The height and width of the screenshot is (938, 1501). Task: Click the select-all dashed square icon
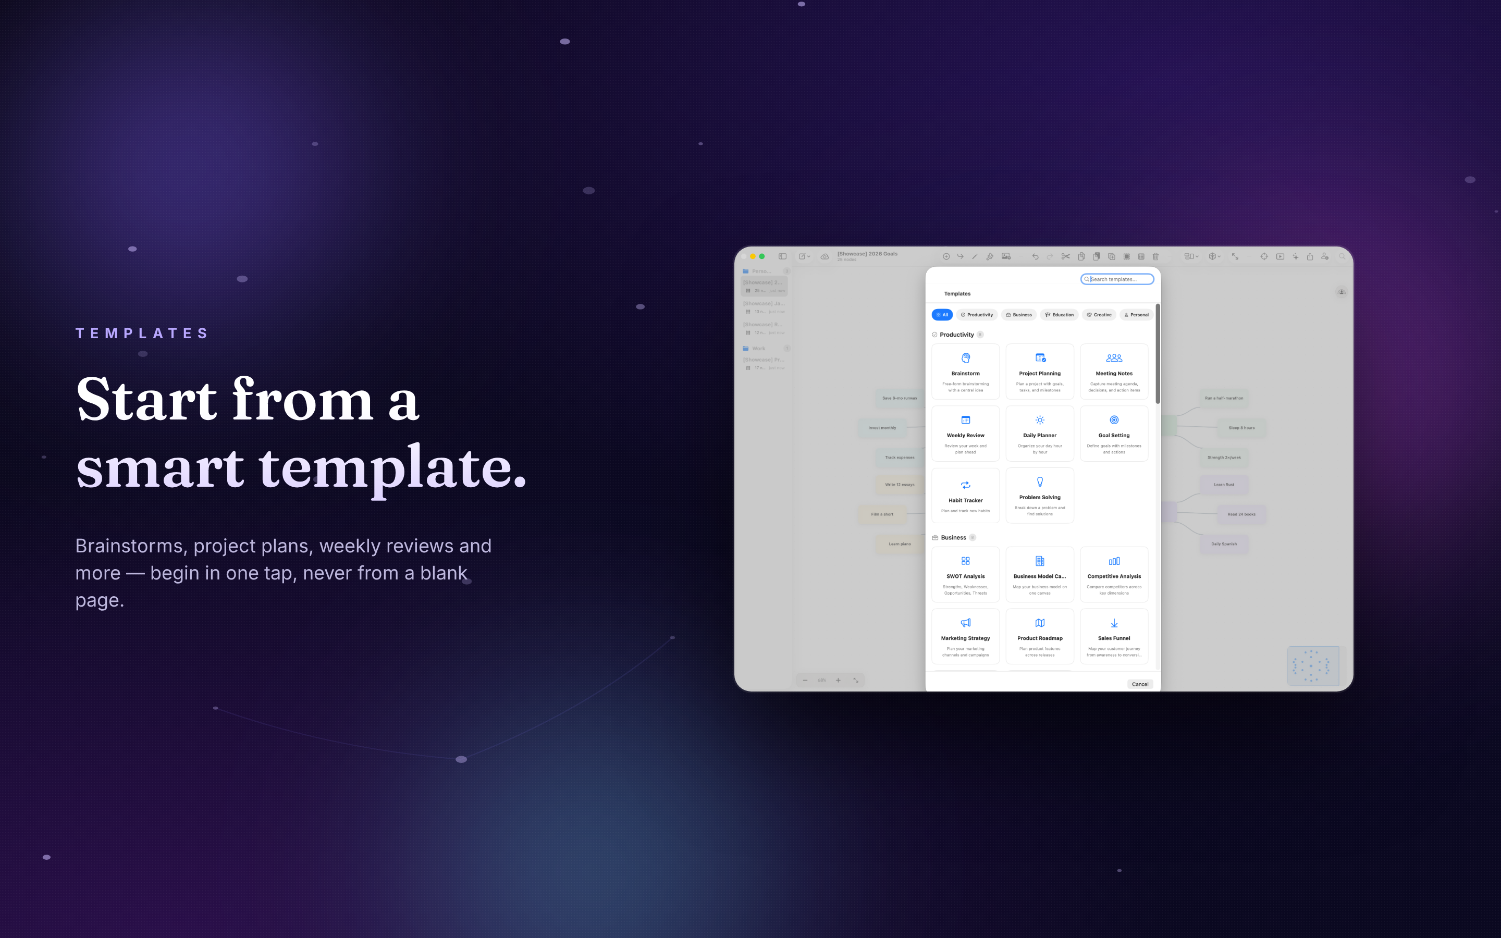[1126, 256]
